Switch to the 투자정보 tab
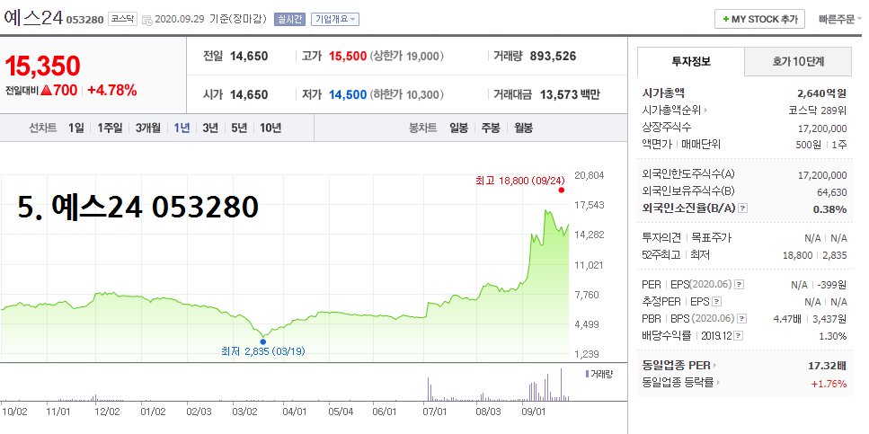This screenshot has height=434, width=869. point(690,61)
